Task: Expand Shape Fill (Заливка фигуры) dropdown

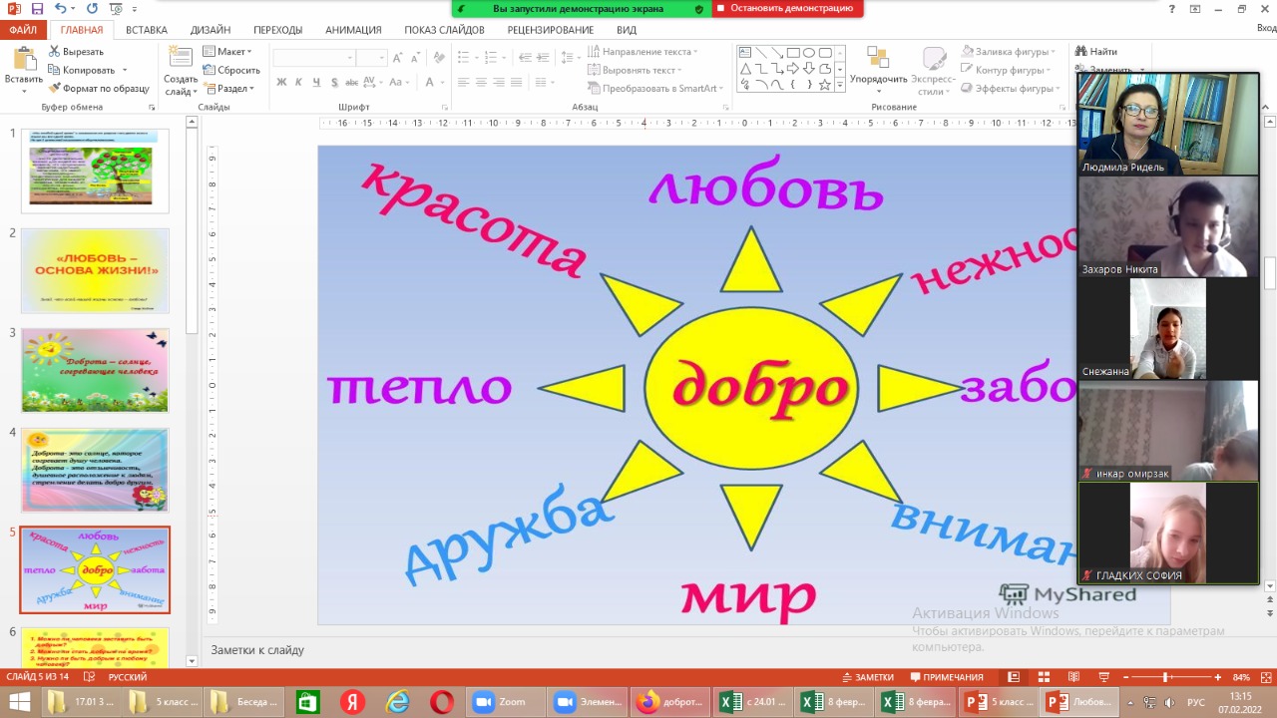Action: coord(1011,52)
